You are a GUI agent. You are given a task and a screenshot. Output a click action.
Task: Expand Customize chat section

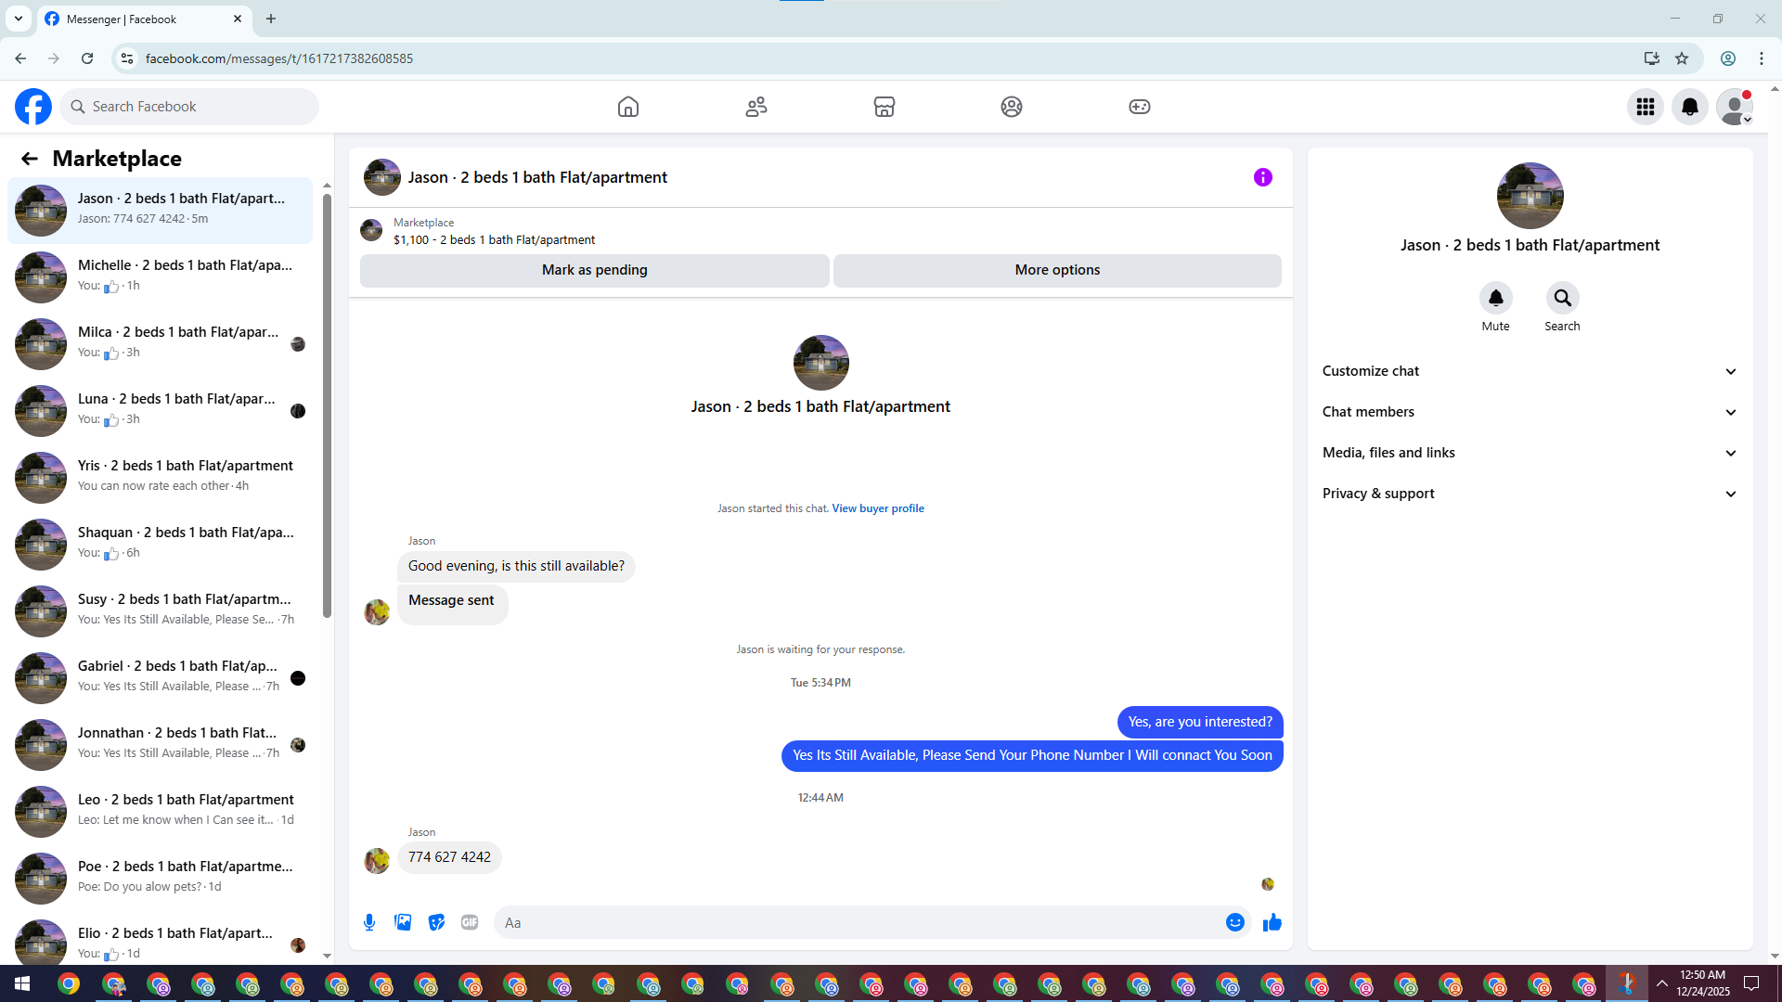point(1529,371)
